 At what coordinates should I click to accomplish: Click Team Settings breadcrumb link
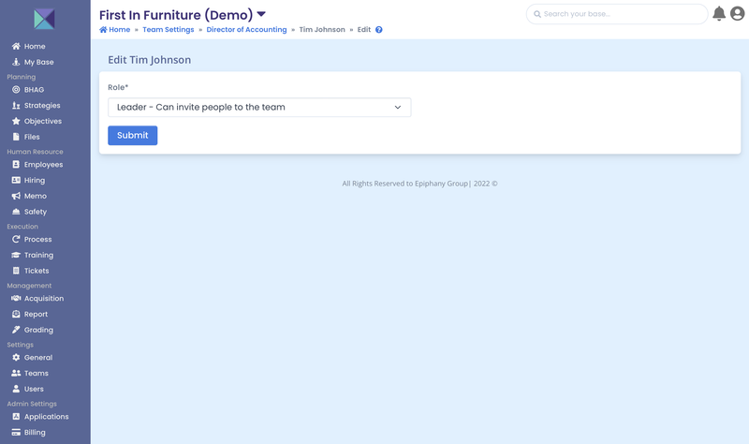tap(169, 30)
